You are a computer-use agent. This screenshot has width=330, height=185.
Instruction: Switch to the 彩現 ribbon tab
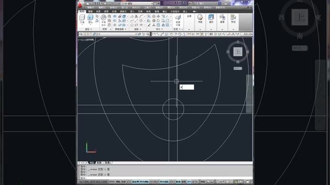114,11
